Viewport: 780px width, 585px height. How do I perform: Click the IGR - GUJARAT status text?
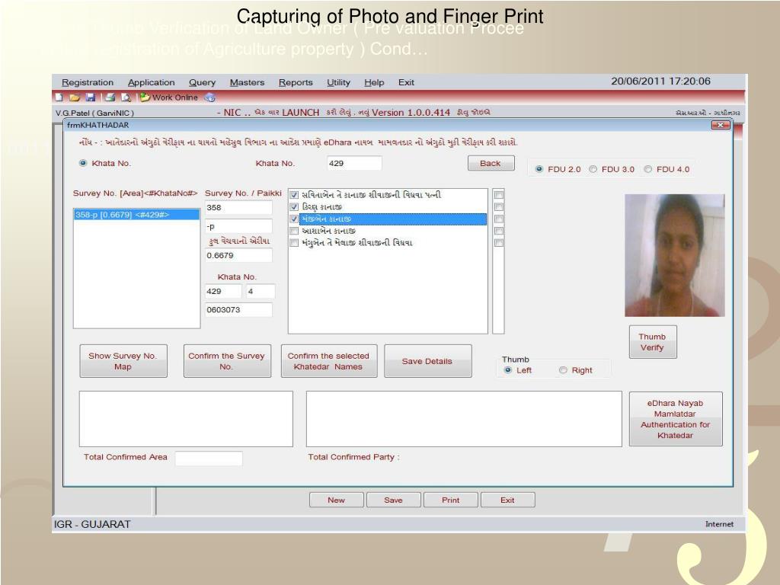click(92, 524)
